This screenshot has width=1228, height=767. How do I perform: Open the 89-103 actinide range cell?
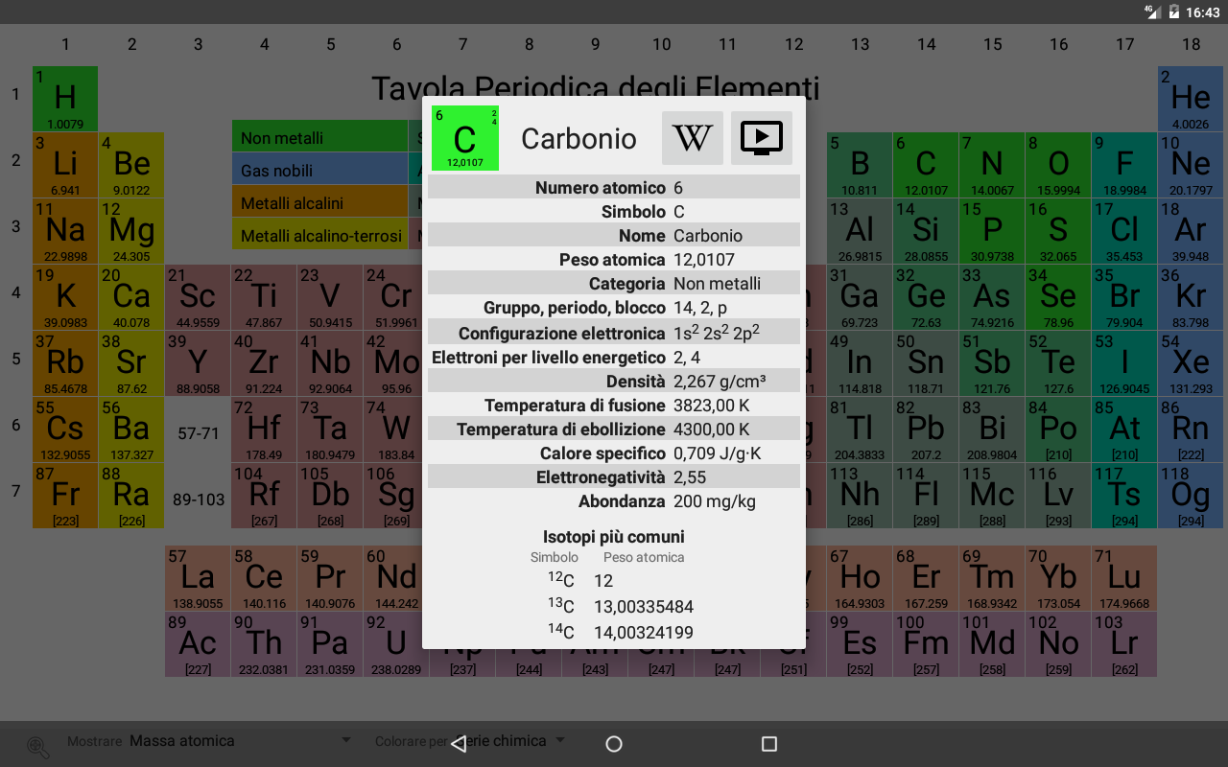198,500
